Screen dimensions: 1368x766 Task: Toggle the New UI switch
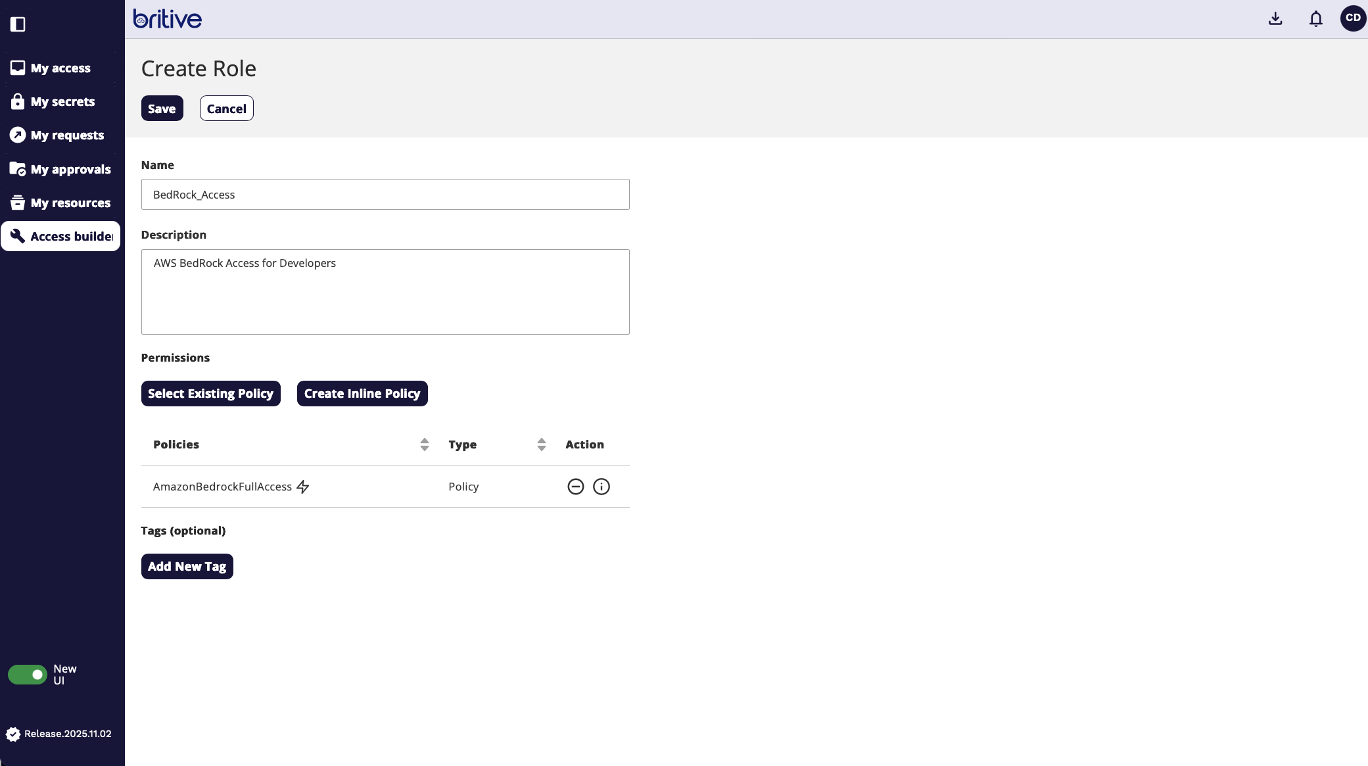point(27,675)
